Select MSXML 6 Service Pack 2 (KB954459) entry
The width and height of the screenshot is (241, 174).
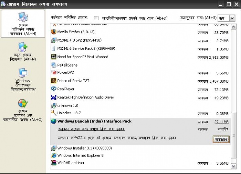coord(86,48)
